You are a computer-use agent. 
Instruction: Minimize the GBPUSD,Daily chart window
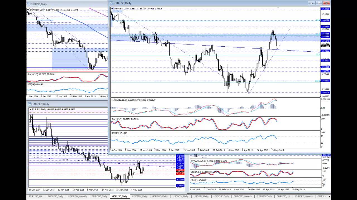click(312, 3)
